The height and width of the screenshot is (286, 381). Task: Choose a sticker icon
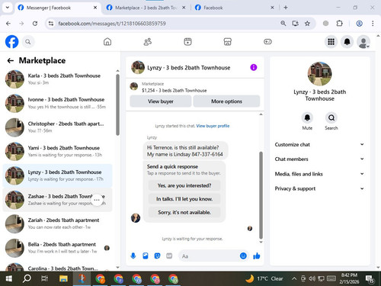coord(158,255)
